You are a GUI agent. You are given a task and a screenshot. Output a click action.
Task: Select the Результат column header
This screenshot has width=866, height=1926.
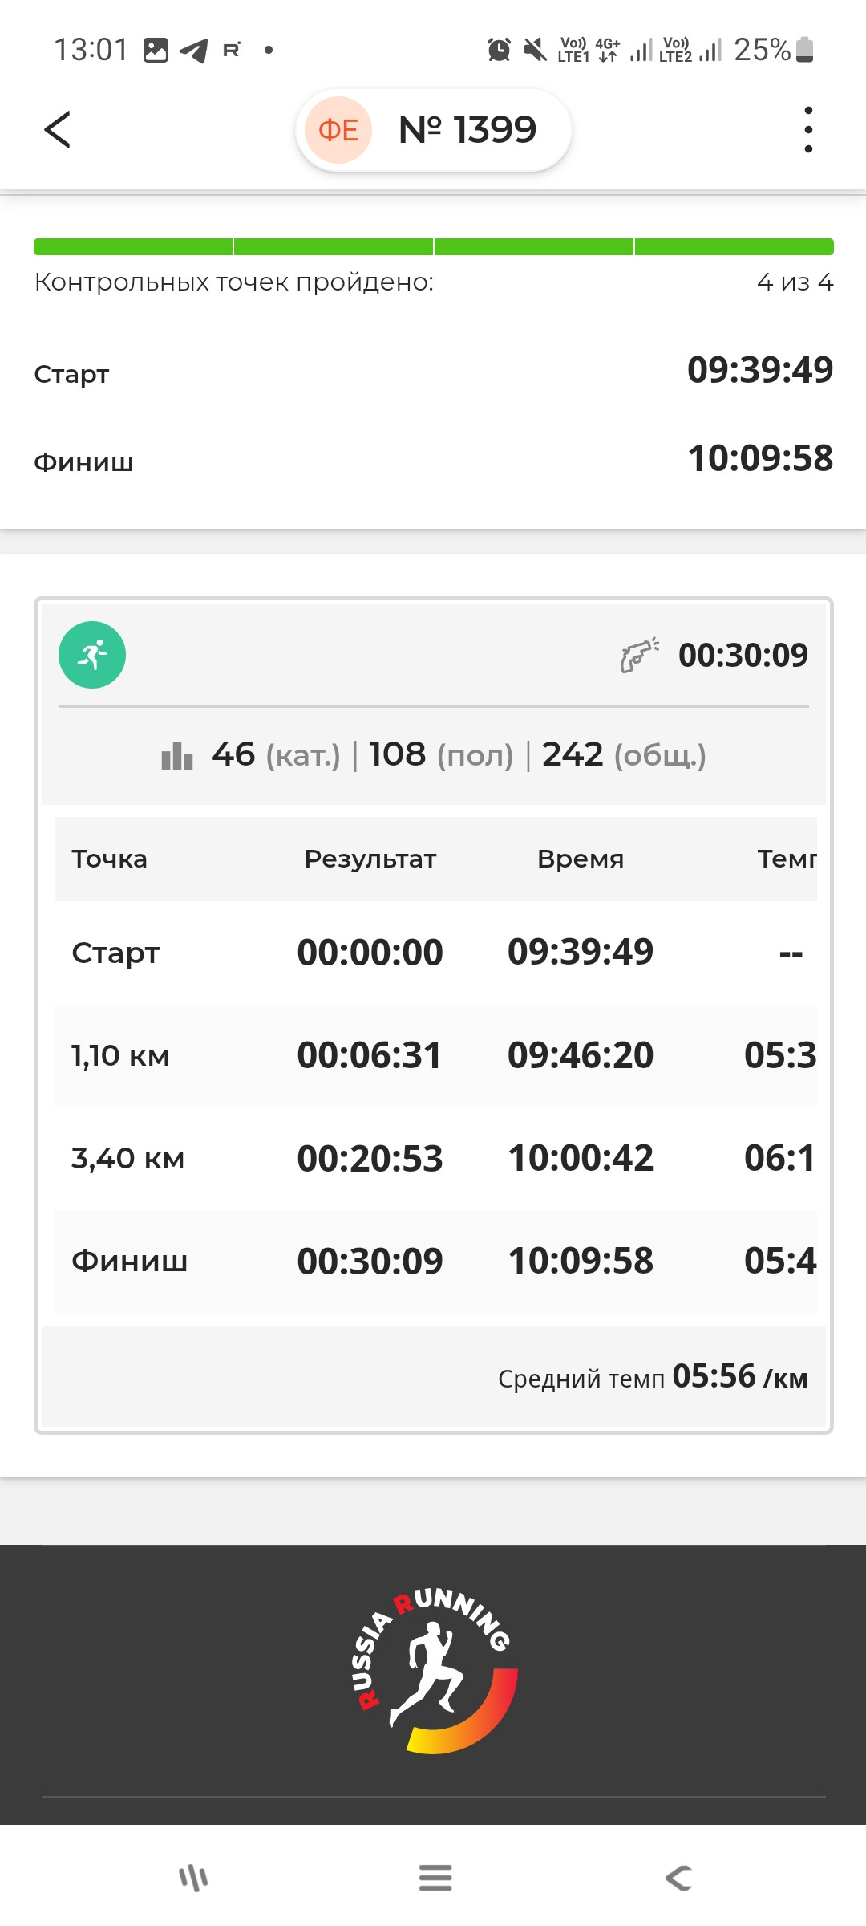[370, 859]
